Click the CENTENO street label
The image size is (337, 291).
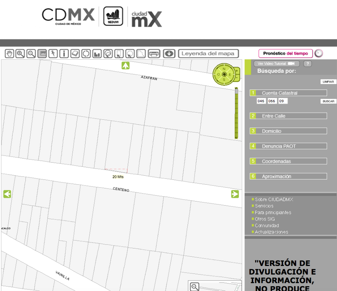click(x=121, y=190)
